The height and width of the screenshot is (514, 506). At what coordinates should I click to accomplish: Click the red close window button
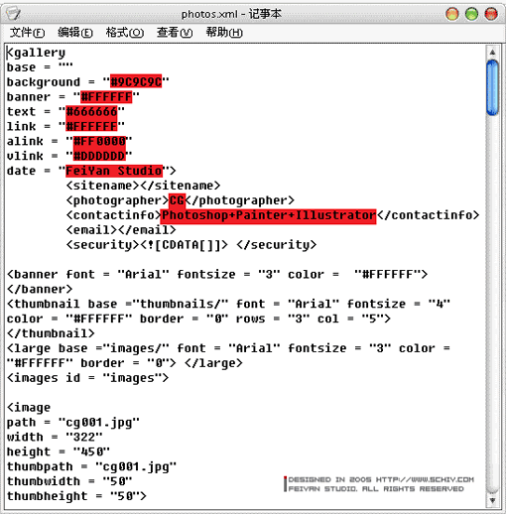491,14
